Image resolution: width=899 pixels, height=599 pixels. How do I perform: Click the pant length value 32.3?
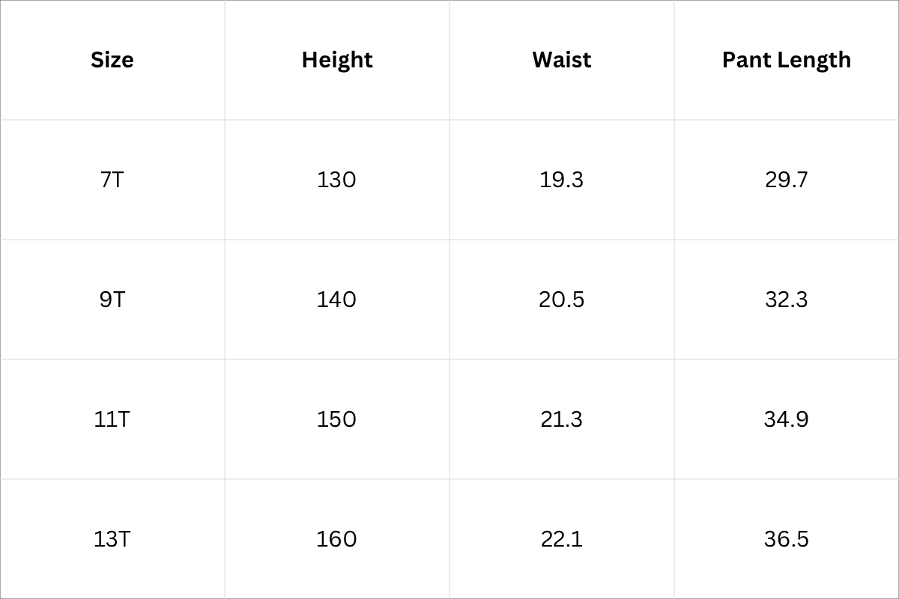786,299
